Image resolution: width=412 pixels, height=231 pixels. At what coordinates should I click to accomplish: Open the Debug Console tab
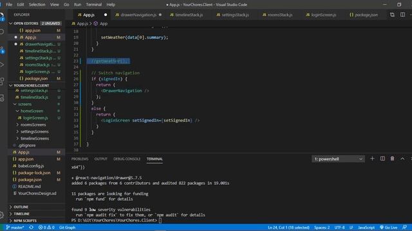coord(127,158)
